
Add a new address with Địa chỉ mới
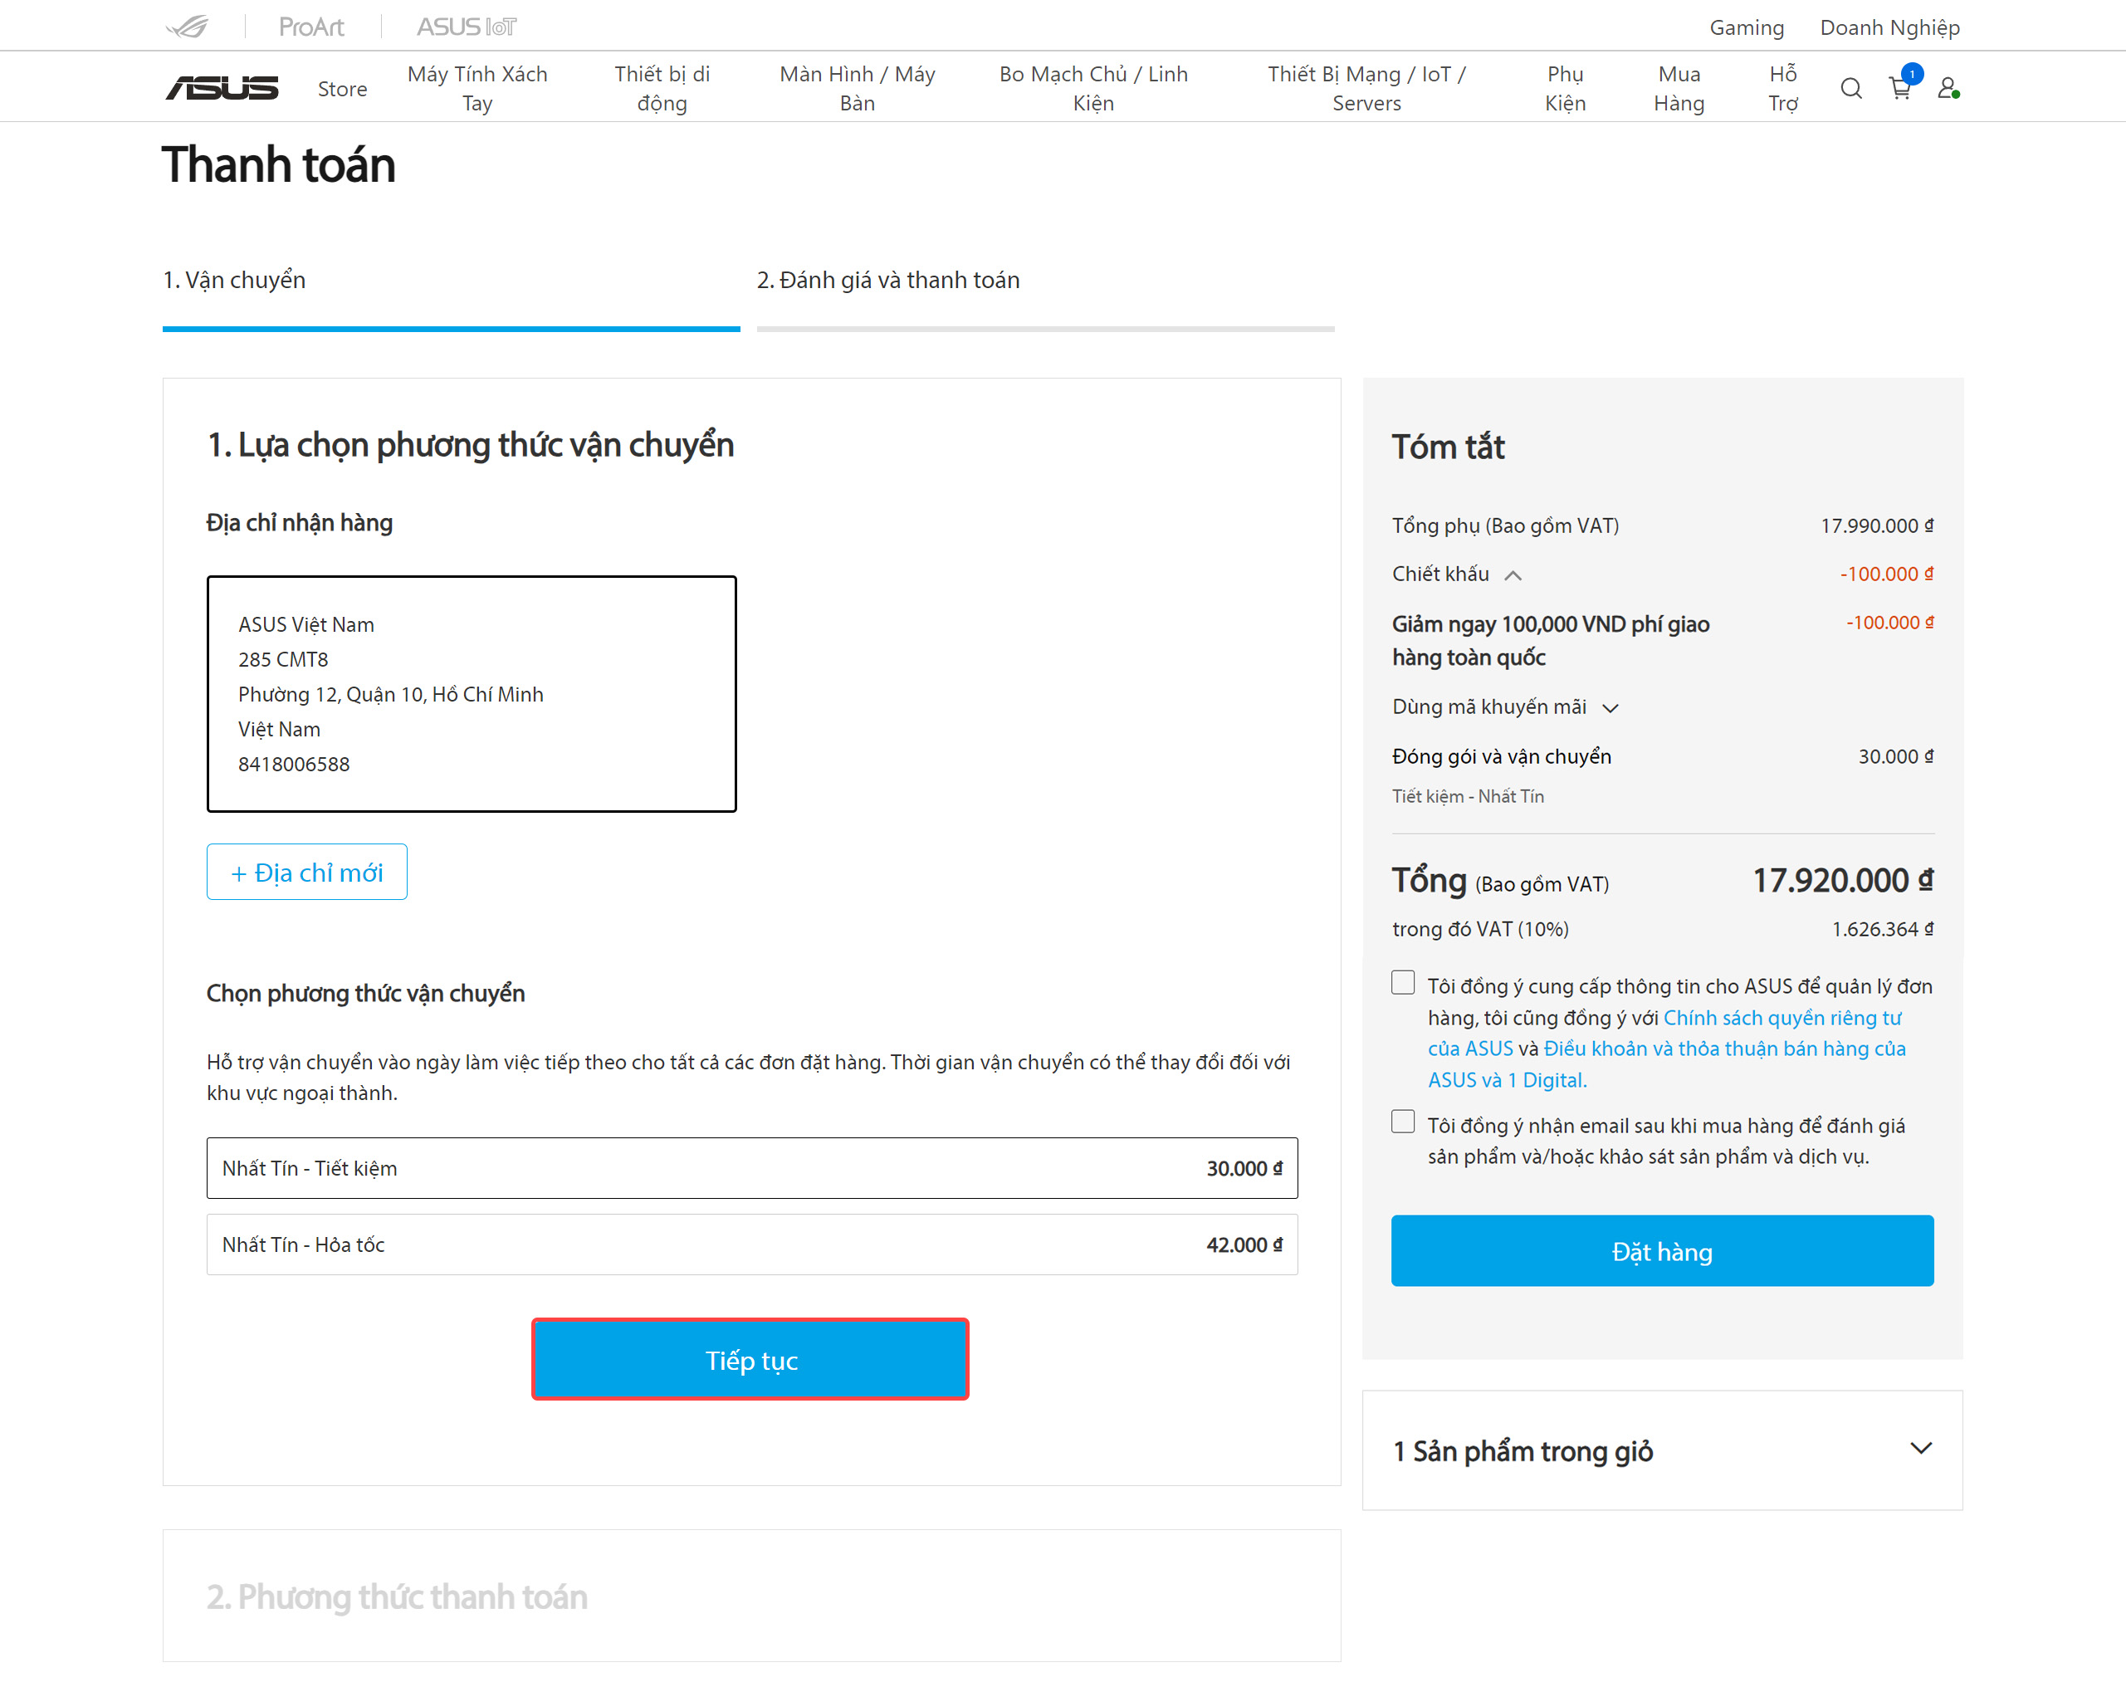pos(306,872)
